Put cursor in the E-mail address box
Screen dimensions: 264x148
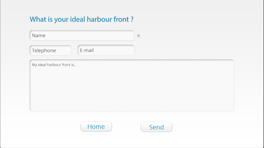(106, 50)
